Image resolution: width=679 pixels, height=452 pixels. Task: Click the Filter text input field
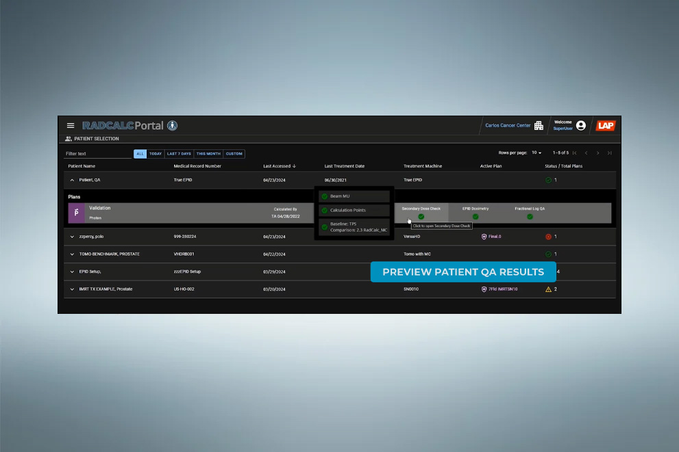pyautogui.click(x=96, y=154)
